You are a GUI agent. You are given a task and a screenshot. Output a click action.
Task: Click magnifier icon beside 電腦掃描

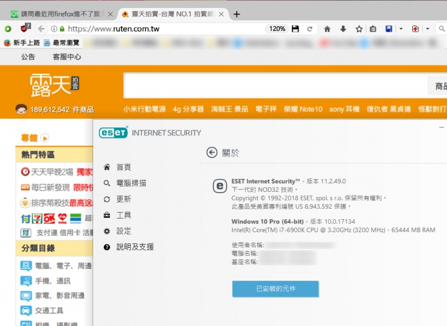107,183
